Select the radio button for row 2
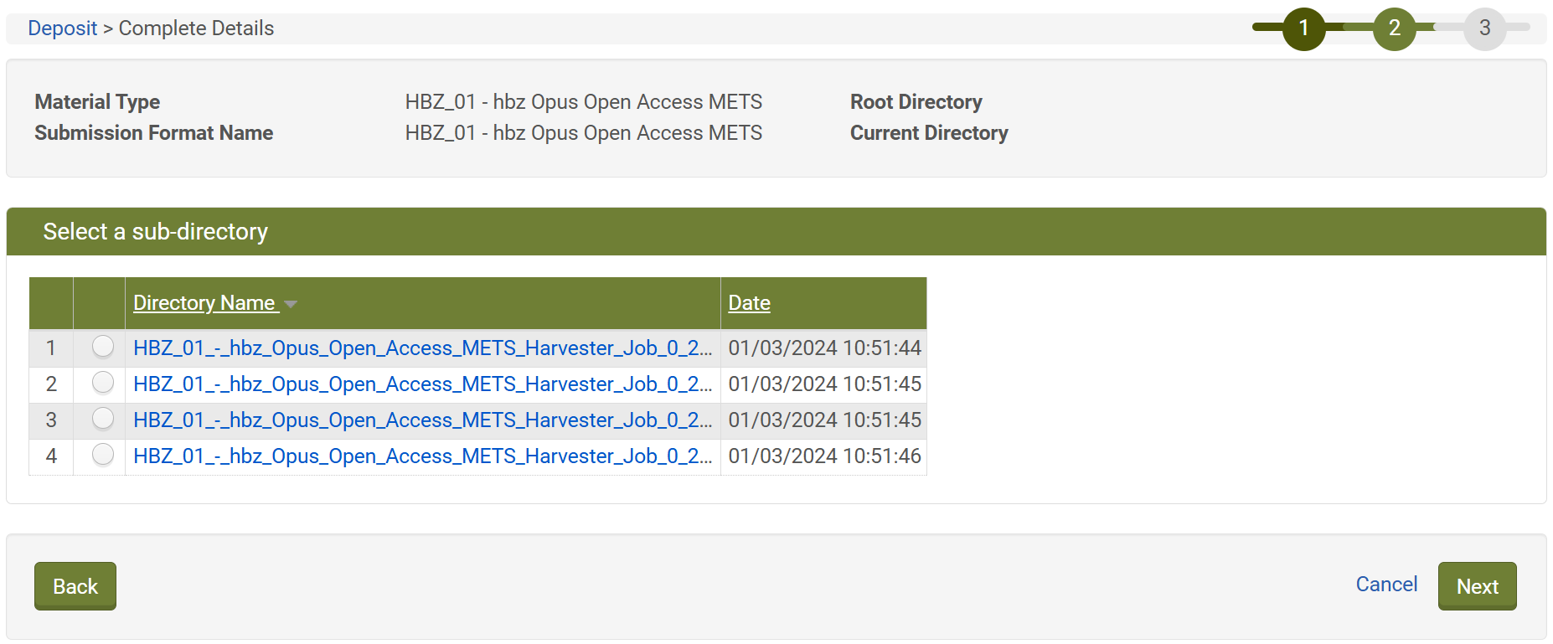 (x=102, y=383)
